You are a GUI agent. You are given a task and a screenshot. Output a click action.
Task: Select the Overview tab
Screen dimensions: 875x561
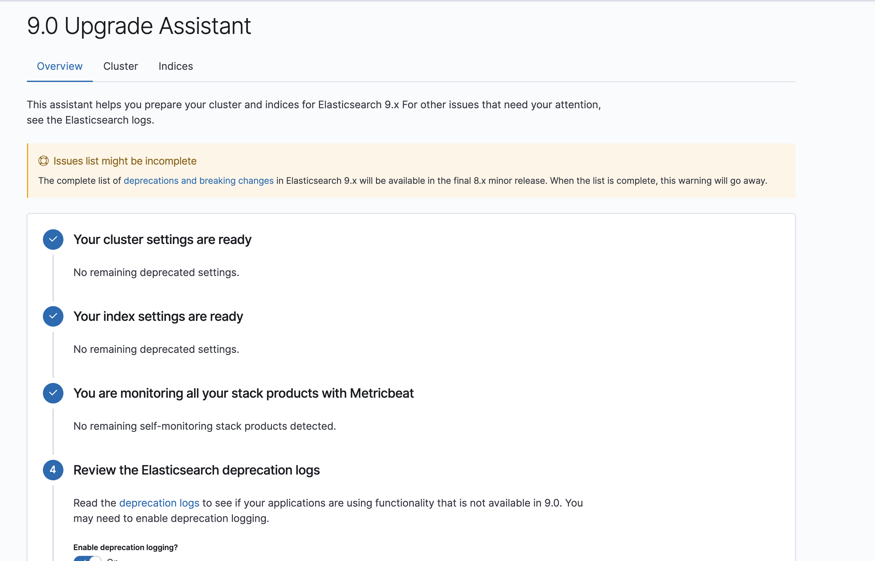coord(59,66)
